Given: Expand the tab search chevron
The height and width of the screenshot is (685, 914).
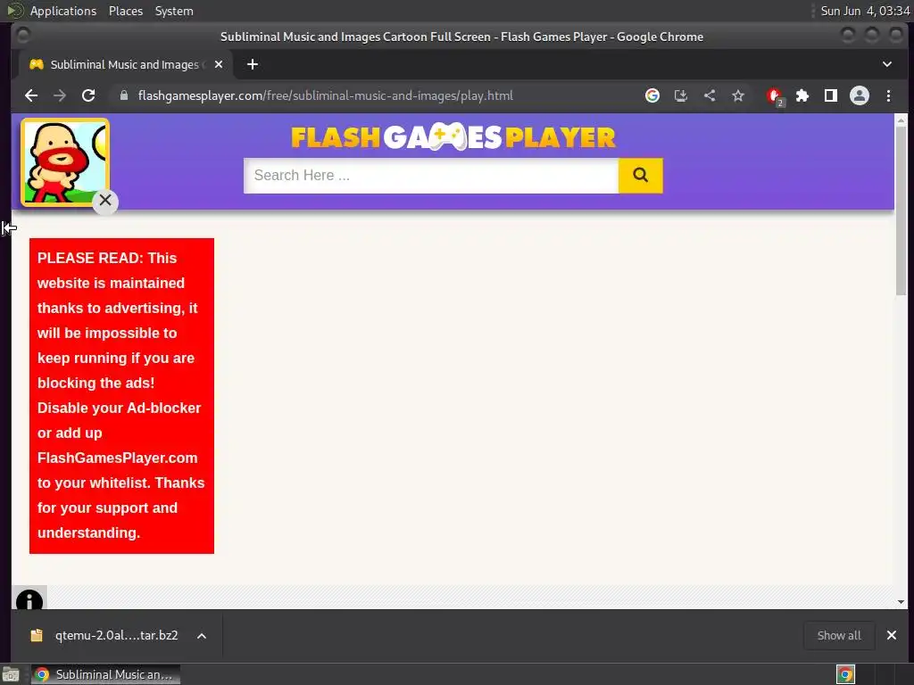Looking at the screenshot, I should click(x=887, y=64).
